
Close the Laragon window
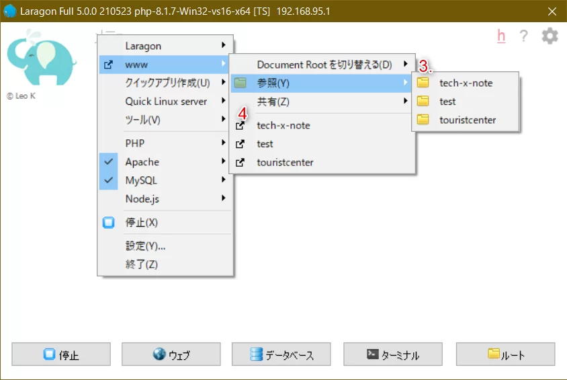click(x=552, y=11)
